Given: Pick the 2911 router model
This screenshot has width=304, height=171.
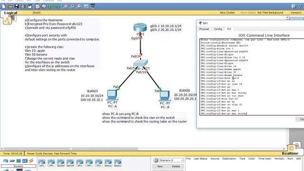Looking at the screenshot, I should coord(99,163).
